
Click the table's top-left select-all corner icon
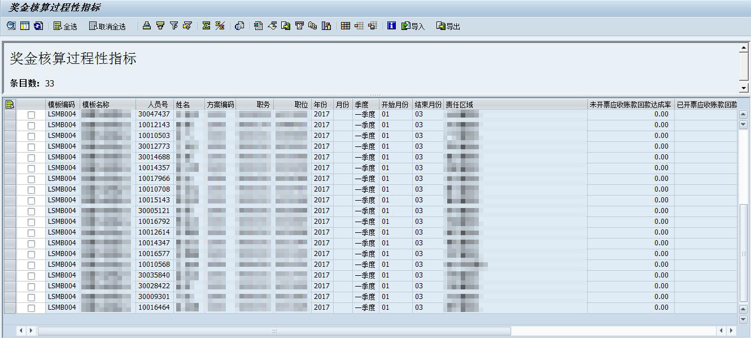pos(10,105)
